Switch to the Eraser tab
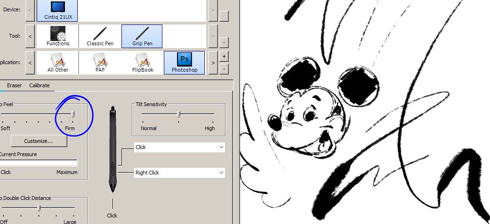This screenshot has height=224, width=490. click(15, 85)
